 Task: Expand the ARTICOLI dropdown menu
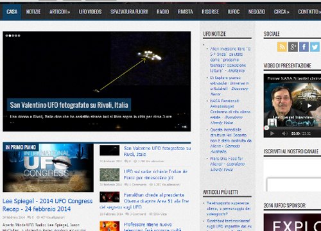pos(60,12)
